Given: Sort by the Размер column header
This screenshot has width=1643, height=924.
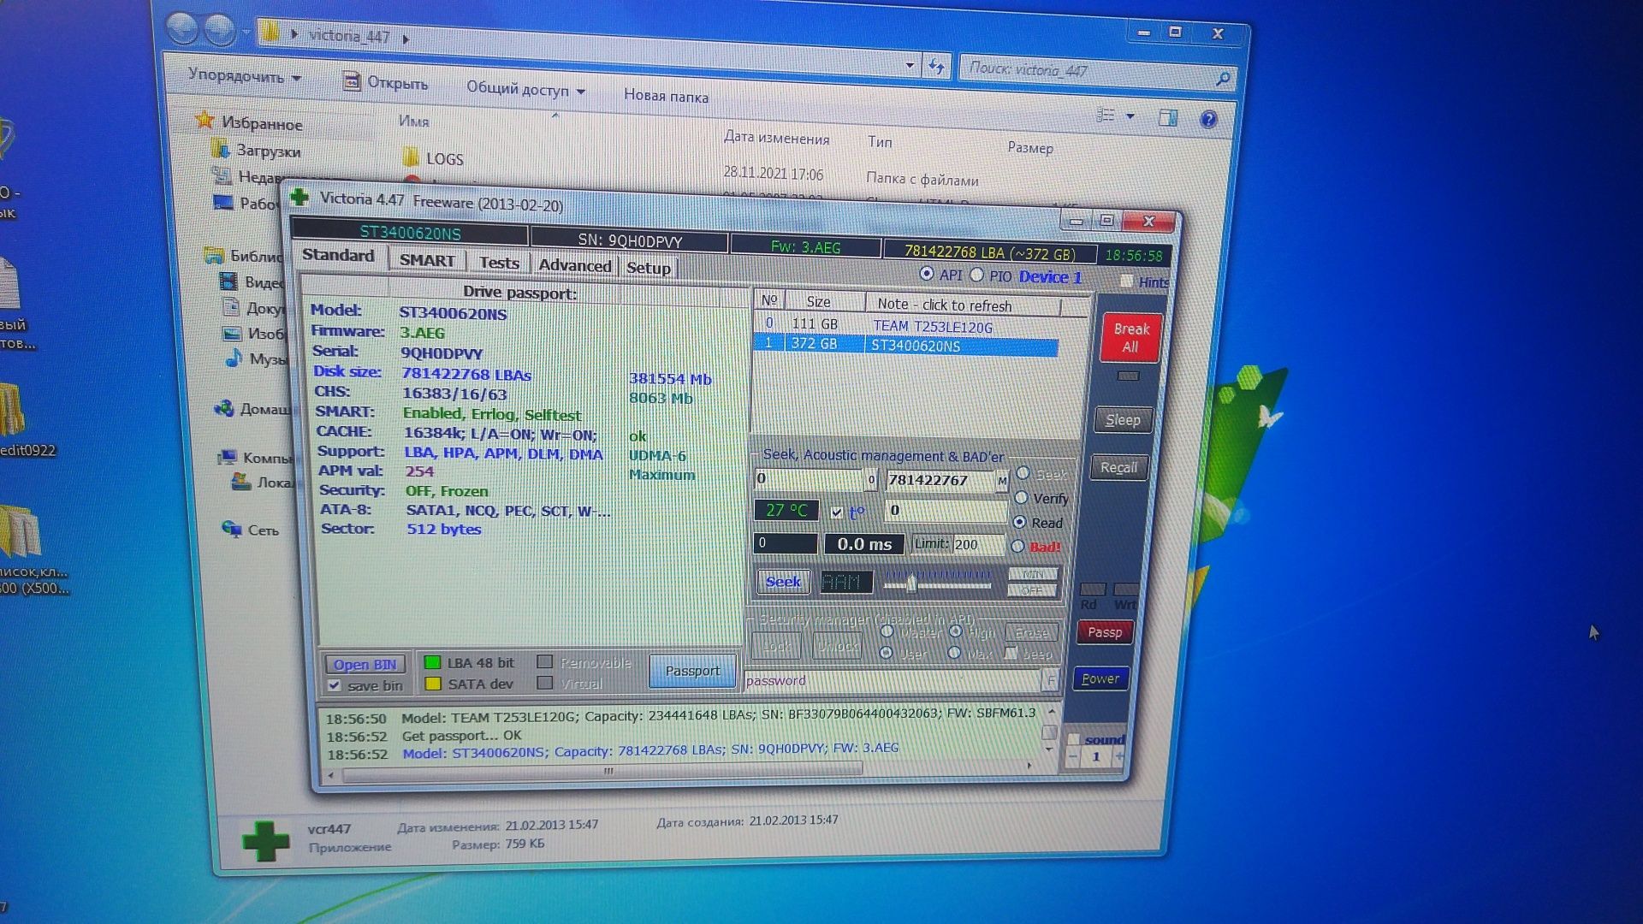Looking at the screenshot, I should (x=1029, y=148).
